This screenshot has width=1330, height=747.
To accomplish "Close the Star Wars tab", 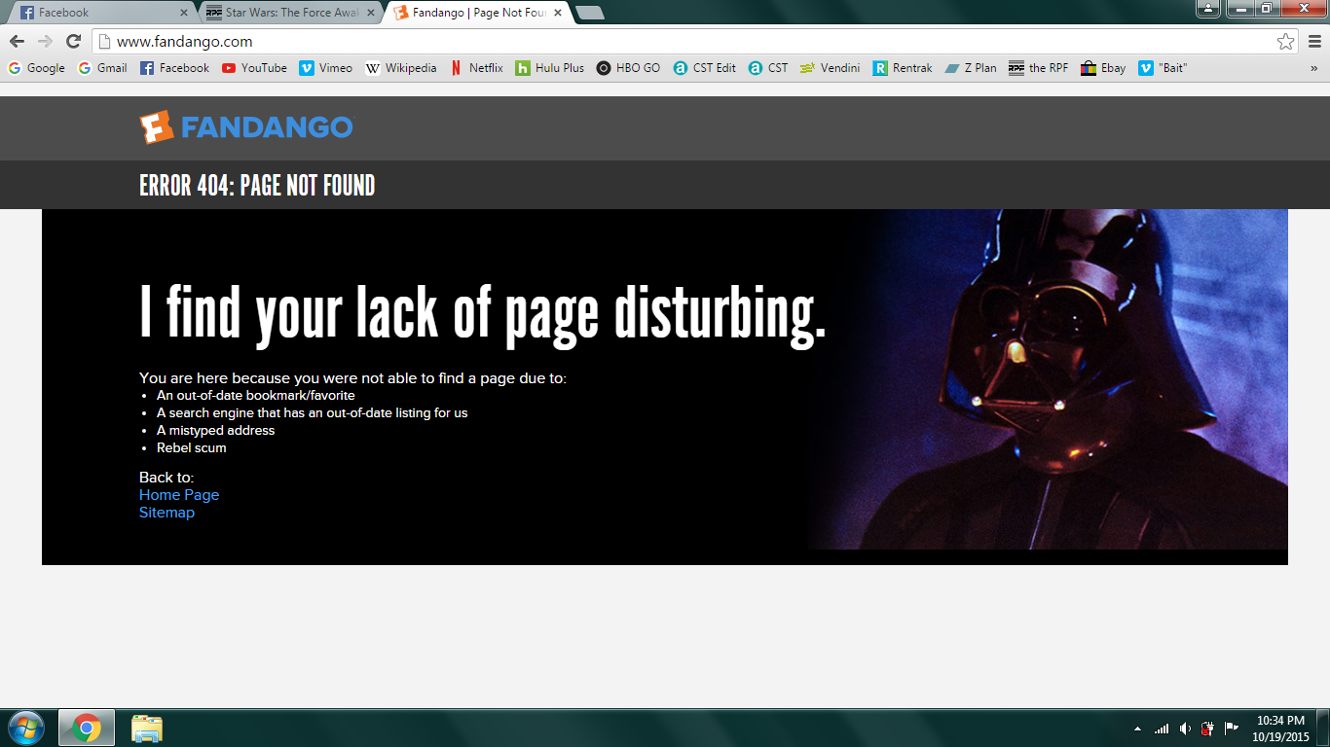I will click(370, 13).
